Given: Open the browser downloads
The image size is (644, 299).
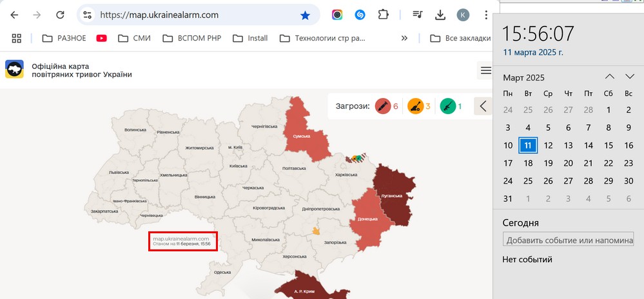Looking at the screenshot, I should tap(441, 15).
